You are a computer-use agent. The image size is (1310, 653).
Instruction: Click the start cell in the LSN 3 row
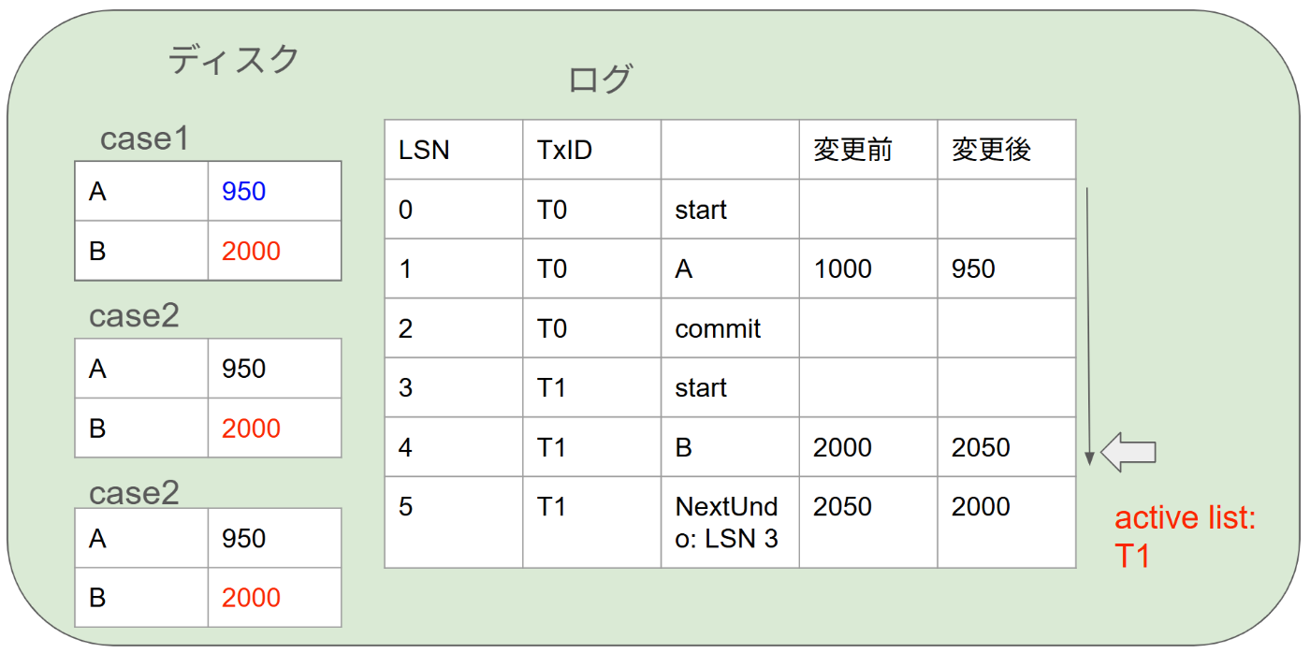[x=701, y=387]
